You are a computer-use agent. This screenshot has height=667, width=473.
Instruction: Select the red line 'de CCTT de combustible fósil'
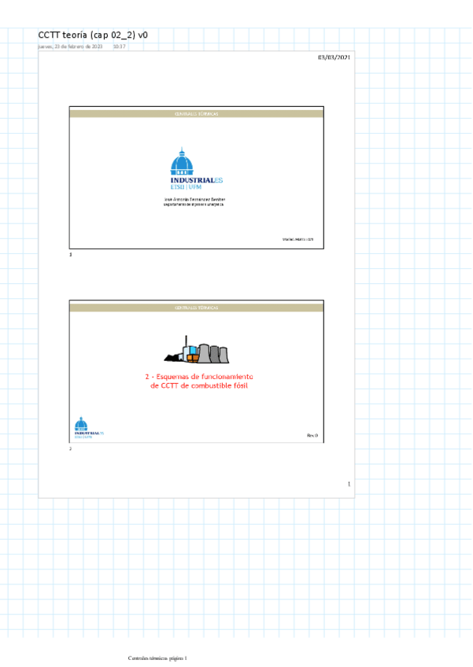[199, 385]
